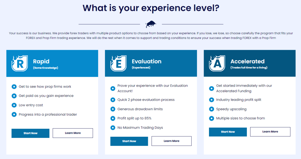This screenshot has width=301, height=159.
Task: Start Now in the Accelerated card
Action: pyautogui.click(x=228, y=132)
